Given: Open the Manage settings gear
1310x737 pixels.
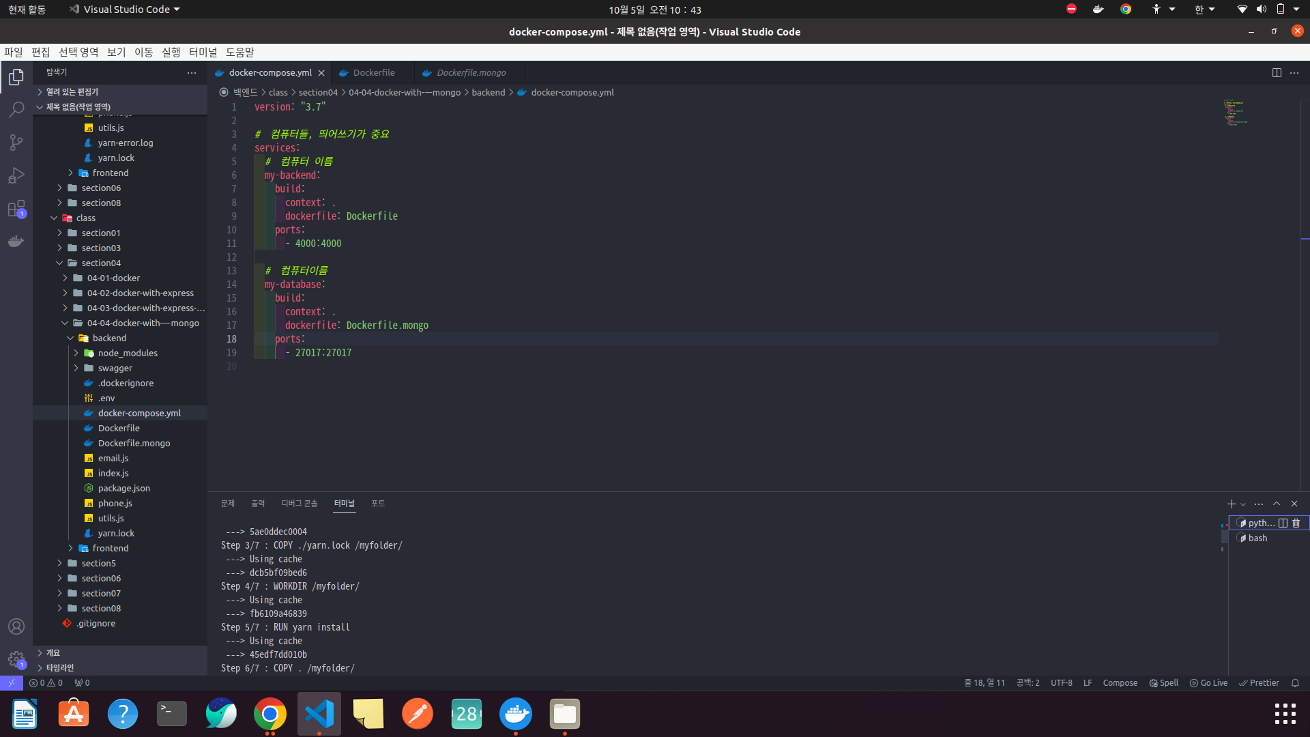Looking at the screenshot, I should (16, 659).
